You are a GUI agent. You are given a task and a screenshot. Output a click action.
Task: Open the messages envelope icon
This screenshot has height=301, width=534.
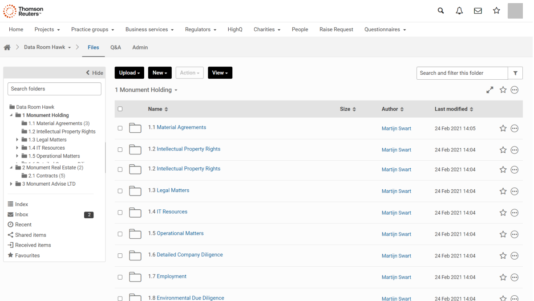[478, 11]
